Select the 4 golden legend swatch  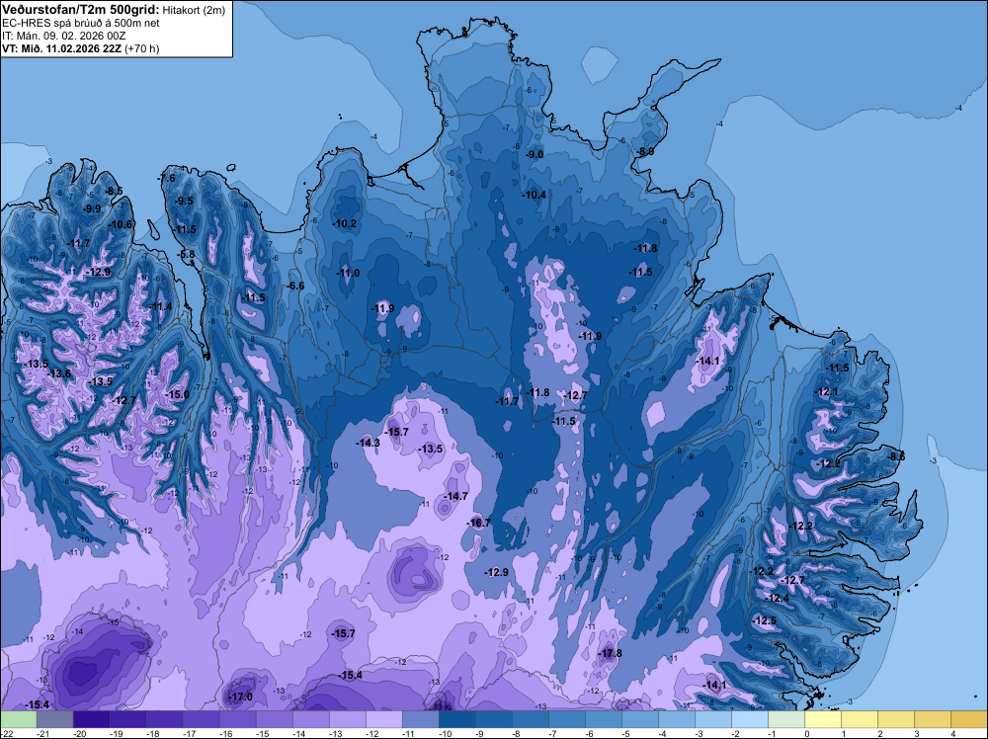(x=968, y=719)
